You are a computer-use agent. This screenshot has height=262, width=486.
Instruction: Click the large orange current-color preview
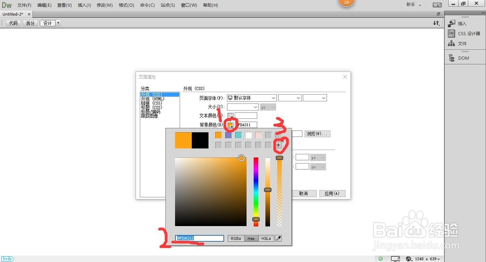point(183,140)
